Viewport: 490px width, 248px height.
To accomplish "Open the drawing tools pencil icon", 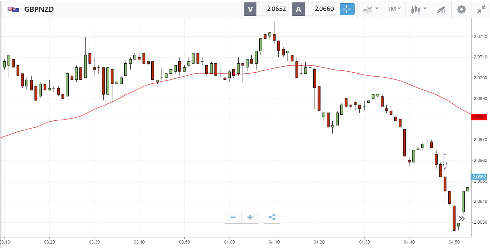I will 441,10.
